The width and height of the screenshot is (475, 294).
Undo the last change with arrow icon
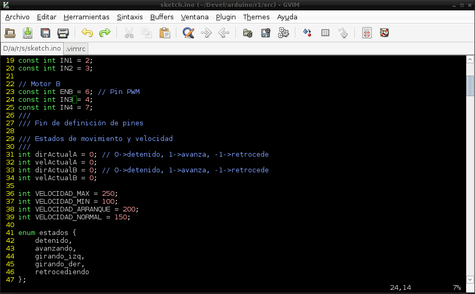click(87, 33)
